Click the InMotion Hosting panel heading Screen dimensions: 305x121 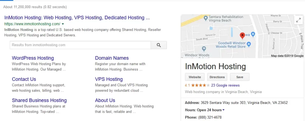[x=215, y=66]
